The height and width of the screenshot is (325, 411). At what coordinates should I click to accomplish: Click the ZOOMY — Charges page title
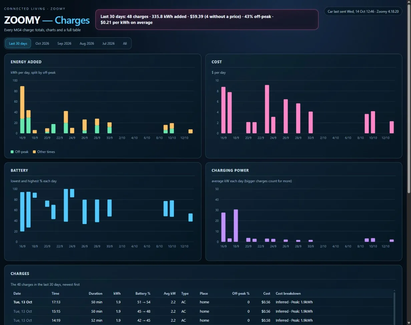pos(47,20)
